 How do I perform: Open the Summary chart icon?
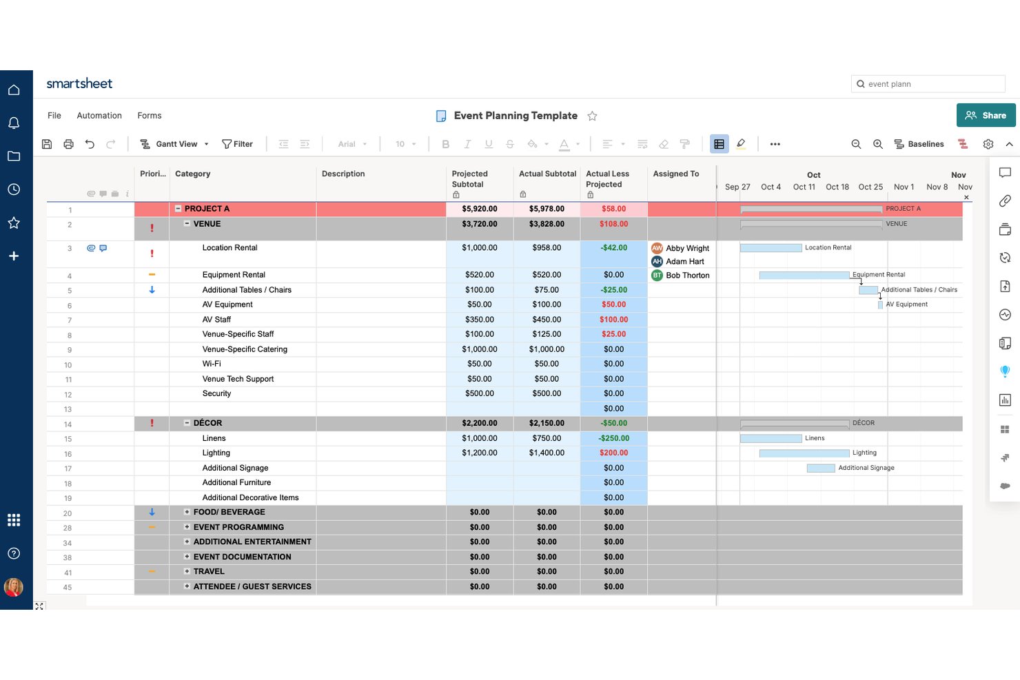(1005, 400)
